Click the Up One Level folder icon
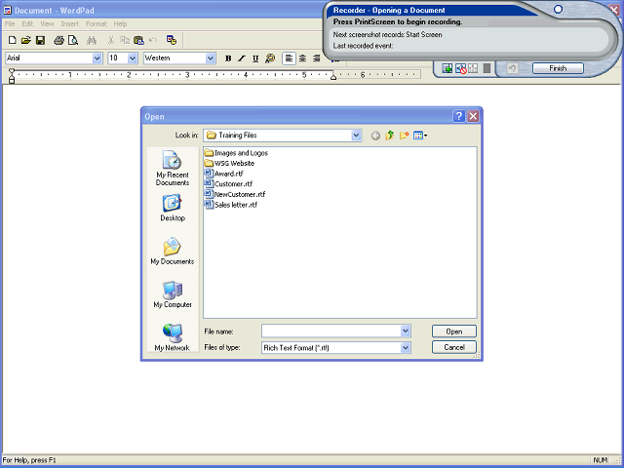Image resolution: width=624 pixels, height=468 pixels. pyautogui.click(x=390, y=136)
